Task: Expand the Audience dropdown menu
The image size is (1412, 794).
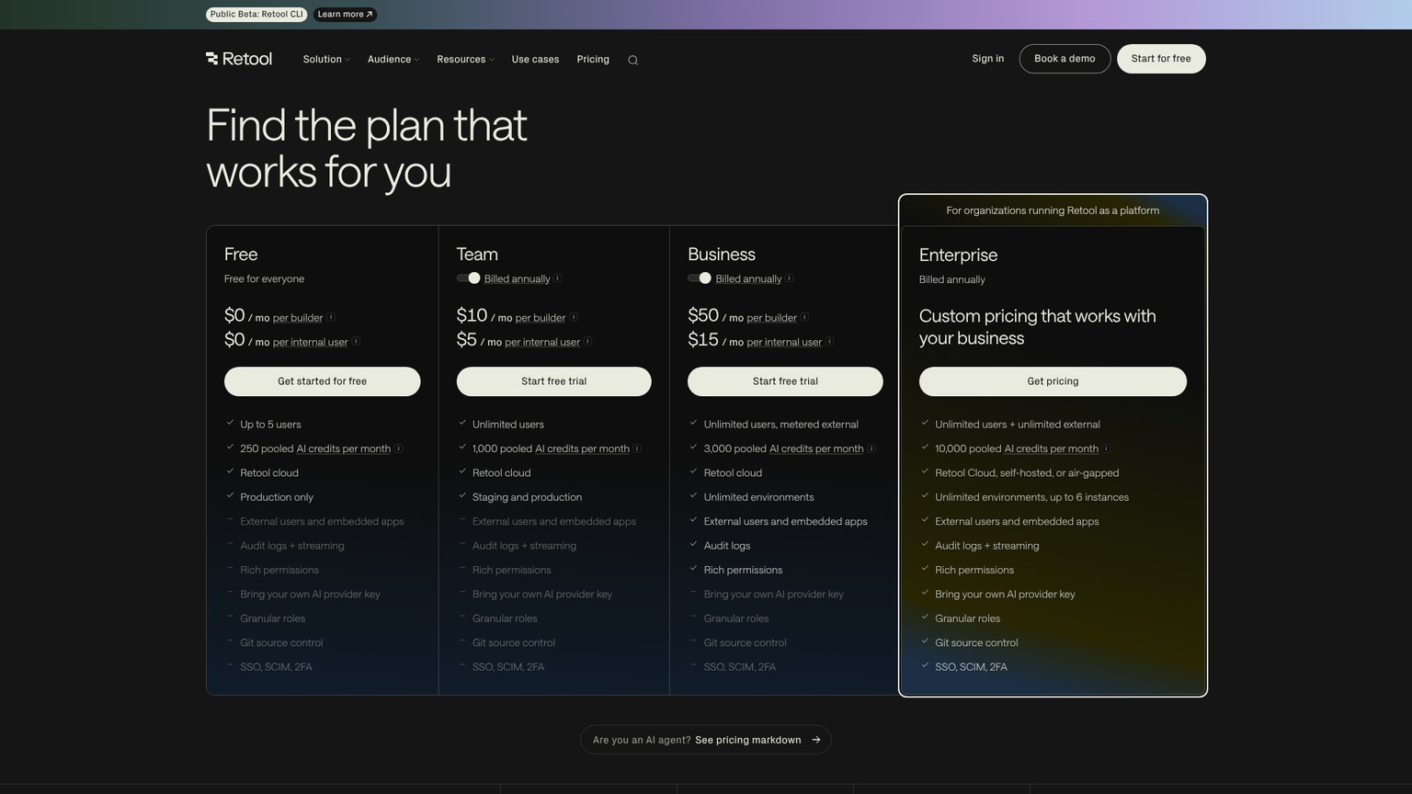Action: coord(393,59)
